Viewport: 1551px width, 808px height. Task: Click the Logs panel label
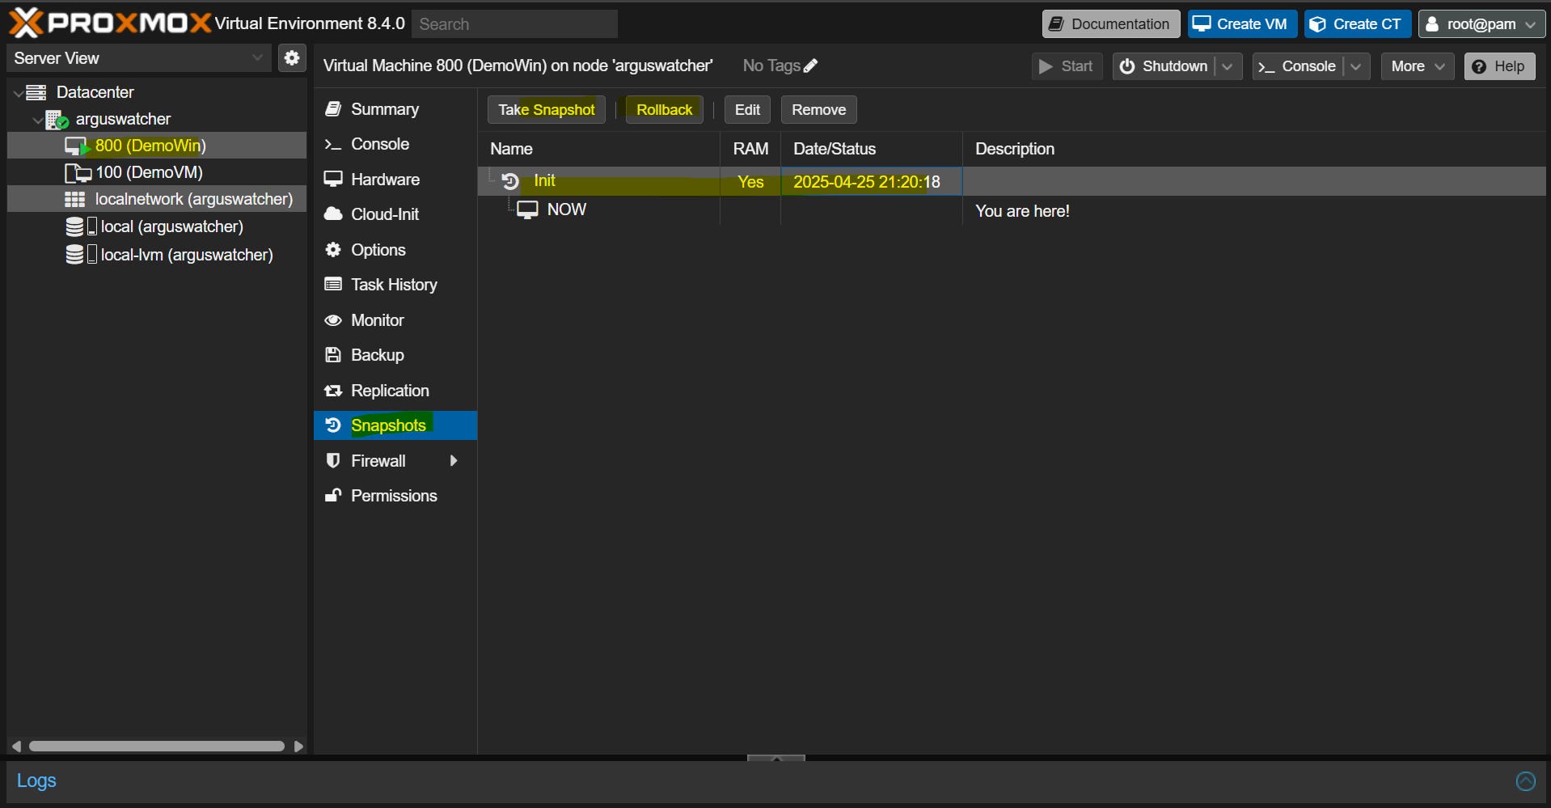(36, 781)
